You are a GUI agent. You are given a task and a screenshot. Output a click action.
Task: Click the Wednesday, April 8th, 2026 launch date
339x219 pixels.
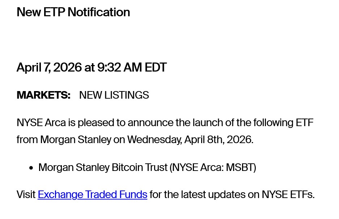(190, 139)
